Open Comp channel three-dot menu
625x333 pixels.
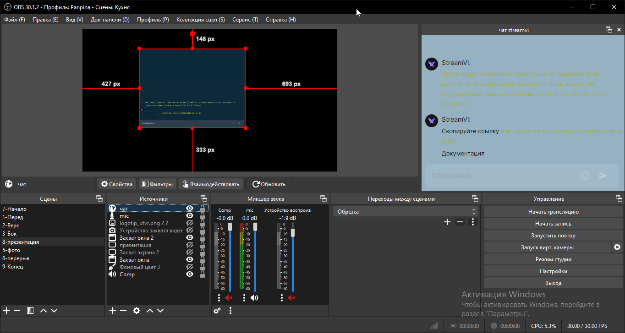click(219, 298)
